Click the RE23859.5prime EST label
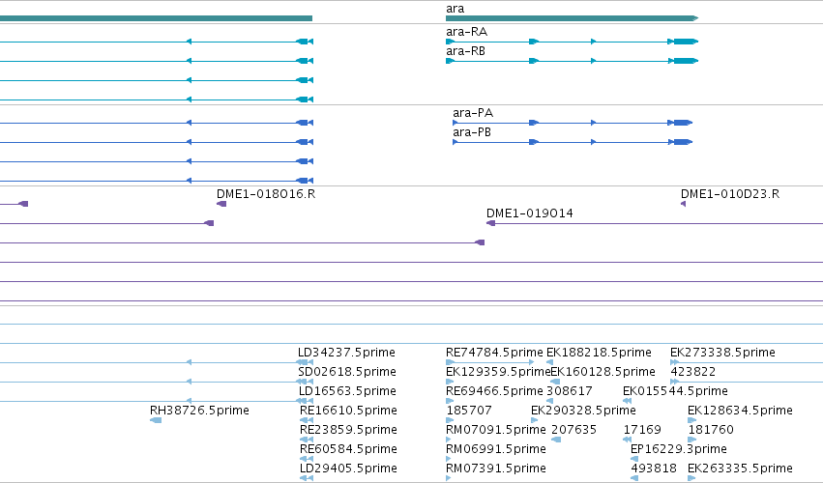The width and height of the screenshot is (823, 483). 348,430
